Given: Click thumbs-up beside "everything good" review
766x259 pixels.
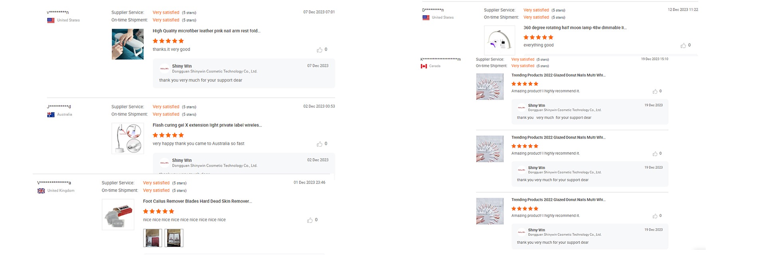Looking at the screenshot, I should (x=683, y=45).
